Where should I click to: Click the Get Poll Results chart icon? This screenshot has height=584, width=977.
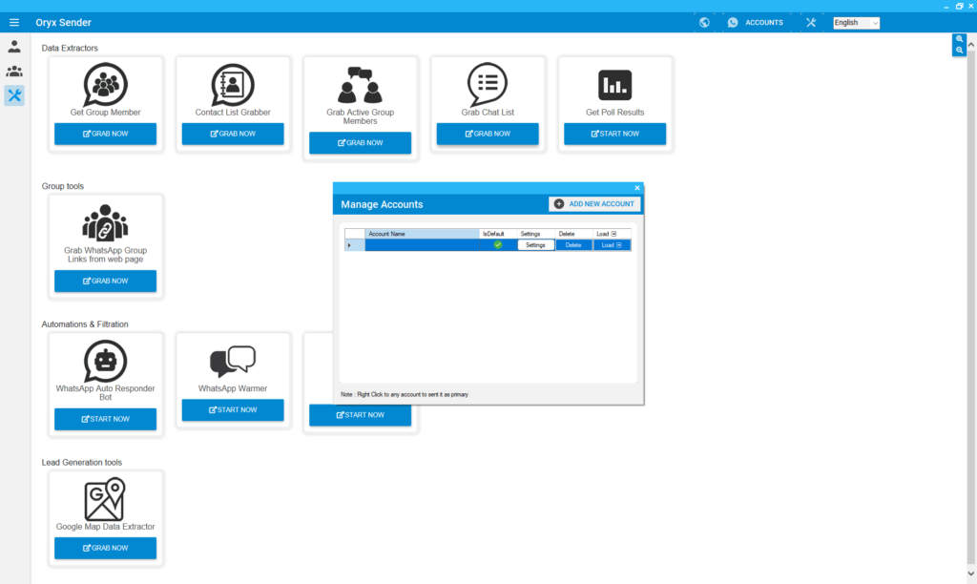[615, 85]
